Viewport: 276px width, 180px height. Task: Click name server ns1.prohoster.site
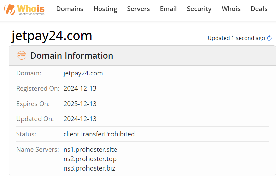coord(90,150)
